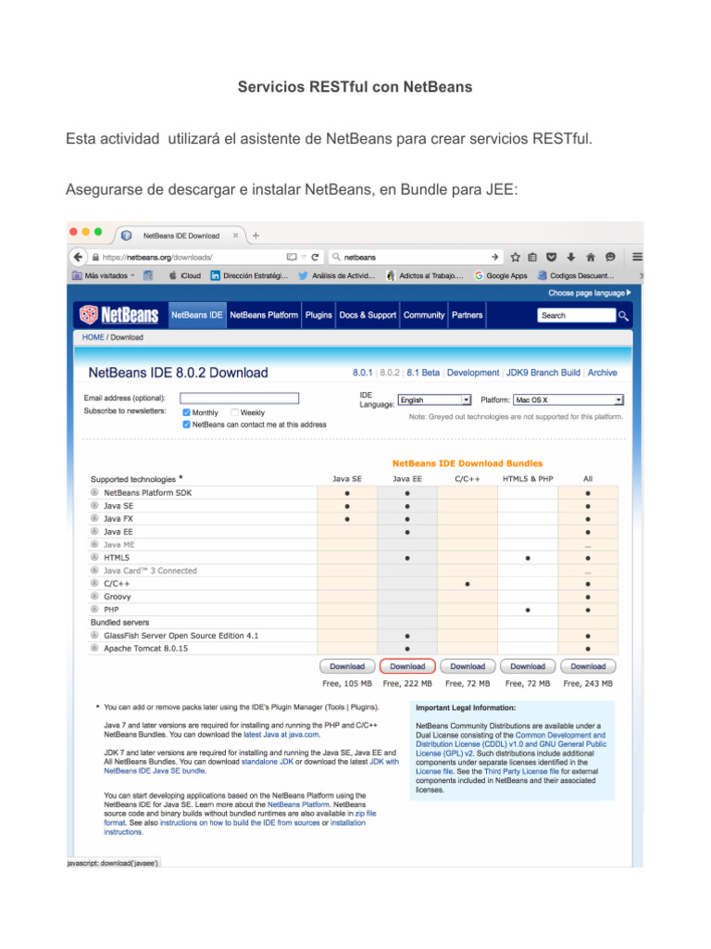Open the hamburger menu icon
Image resolution: width=711 pixels, height=949 pixels.
tap(637, 257)
